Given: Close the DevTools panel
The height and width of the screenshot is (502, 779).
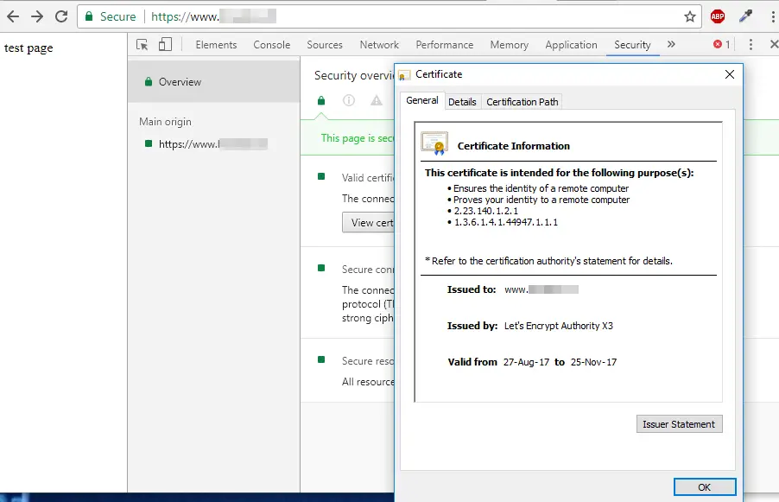Looking at the screenshot, I should 774,44.
